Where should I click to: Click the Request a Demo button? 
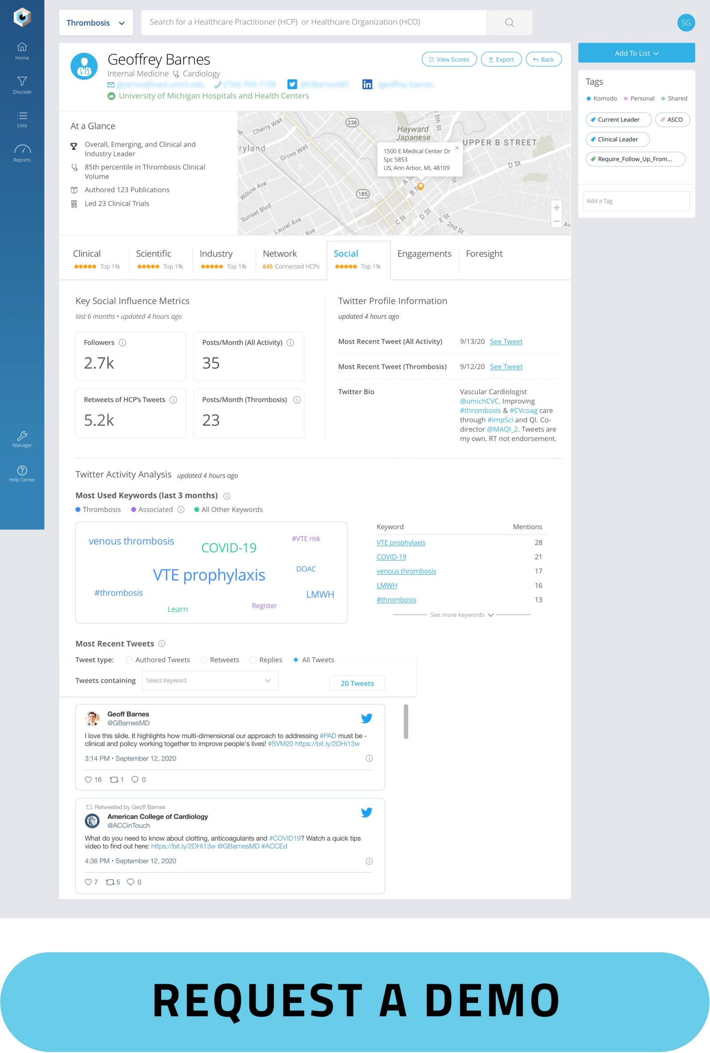pos(355,1001)
